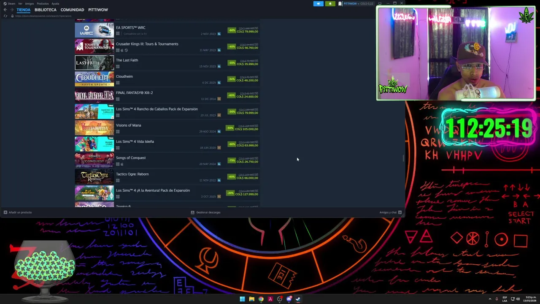Open the Ver menu

point(20,4)
